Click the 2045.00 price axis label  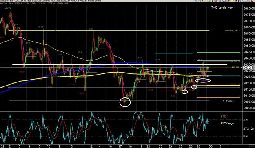249,52
